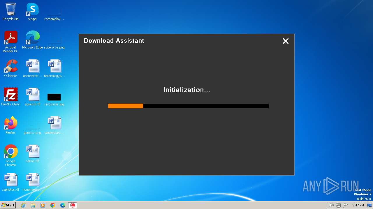The height and width of the screenshot is (209, 373).
Task: Click the Download Assistant title text
Action: (x=114, y=41)
